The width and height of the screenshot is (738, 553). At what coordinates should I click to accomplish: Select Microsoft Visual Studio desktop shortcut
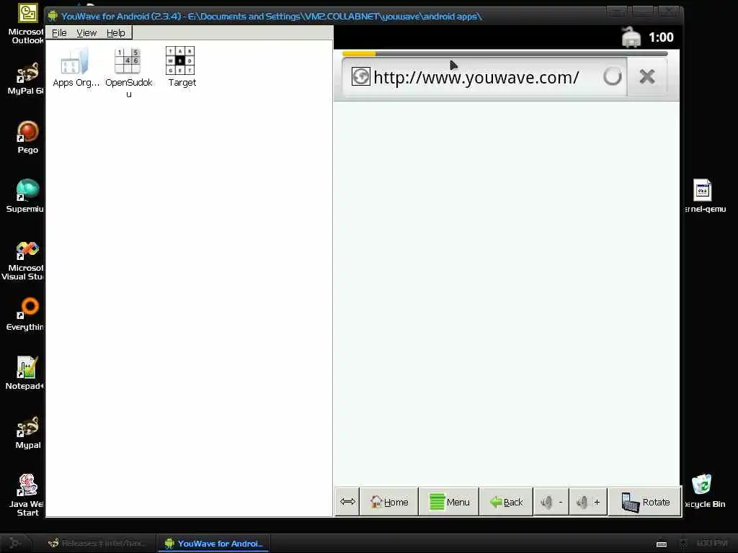[24, 261]
